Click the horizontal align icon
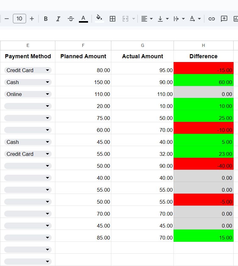Screen dimensions: 238x266 click(x=144, y=19)
